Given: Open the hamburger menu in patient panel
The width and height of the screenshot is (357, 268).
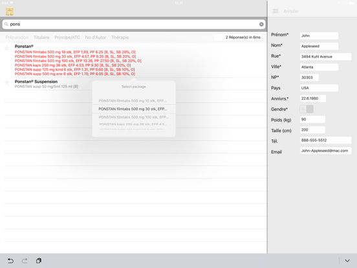Looking at the screenshot, I should tap(276, 11).
